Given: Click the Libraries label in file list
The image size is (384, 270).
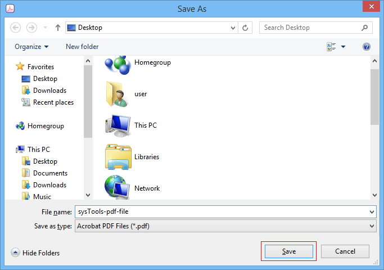Looking at the screenshot, I should [147, 157].
